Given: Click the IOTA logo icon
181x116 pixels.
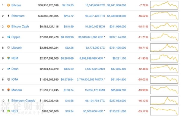Looking at the screenshot, I should click(x=8, y=79).
